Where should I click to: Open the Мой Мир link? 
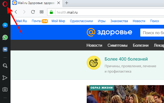(58, 21)
